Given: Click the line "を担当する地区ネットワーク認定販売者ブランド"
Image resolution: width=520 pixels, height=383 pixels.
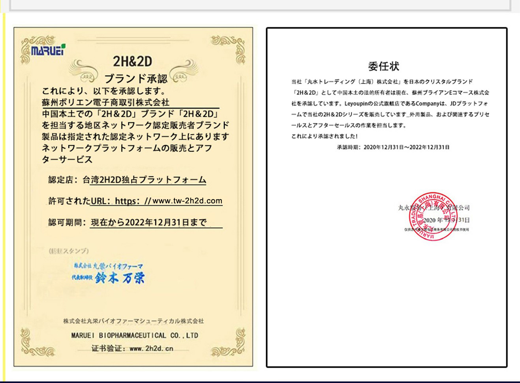Looking at the screenshot, I should coord(135,125).
